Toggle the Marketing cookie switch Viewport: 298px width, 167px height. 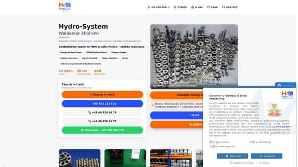pos(252,142)
